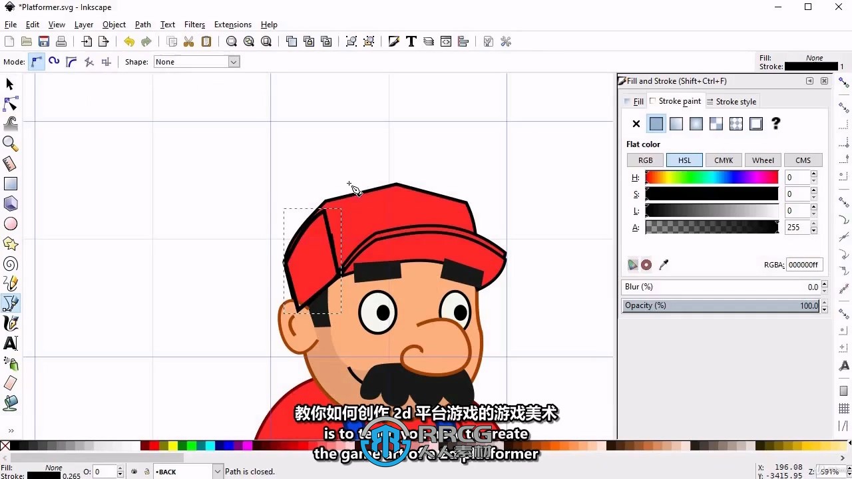
Task: Select the Bezier pen tool
Action: click(x=10, y=303)
